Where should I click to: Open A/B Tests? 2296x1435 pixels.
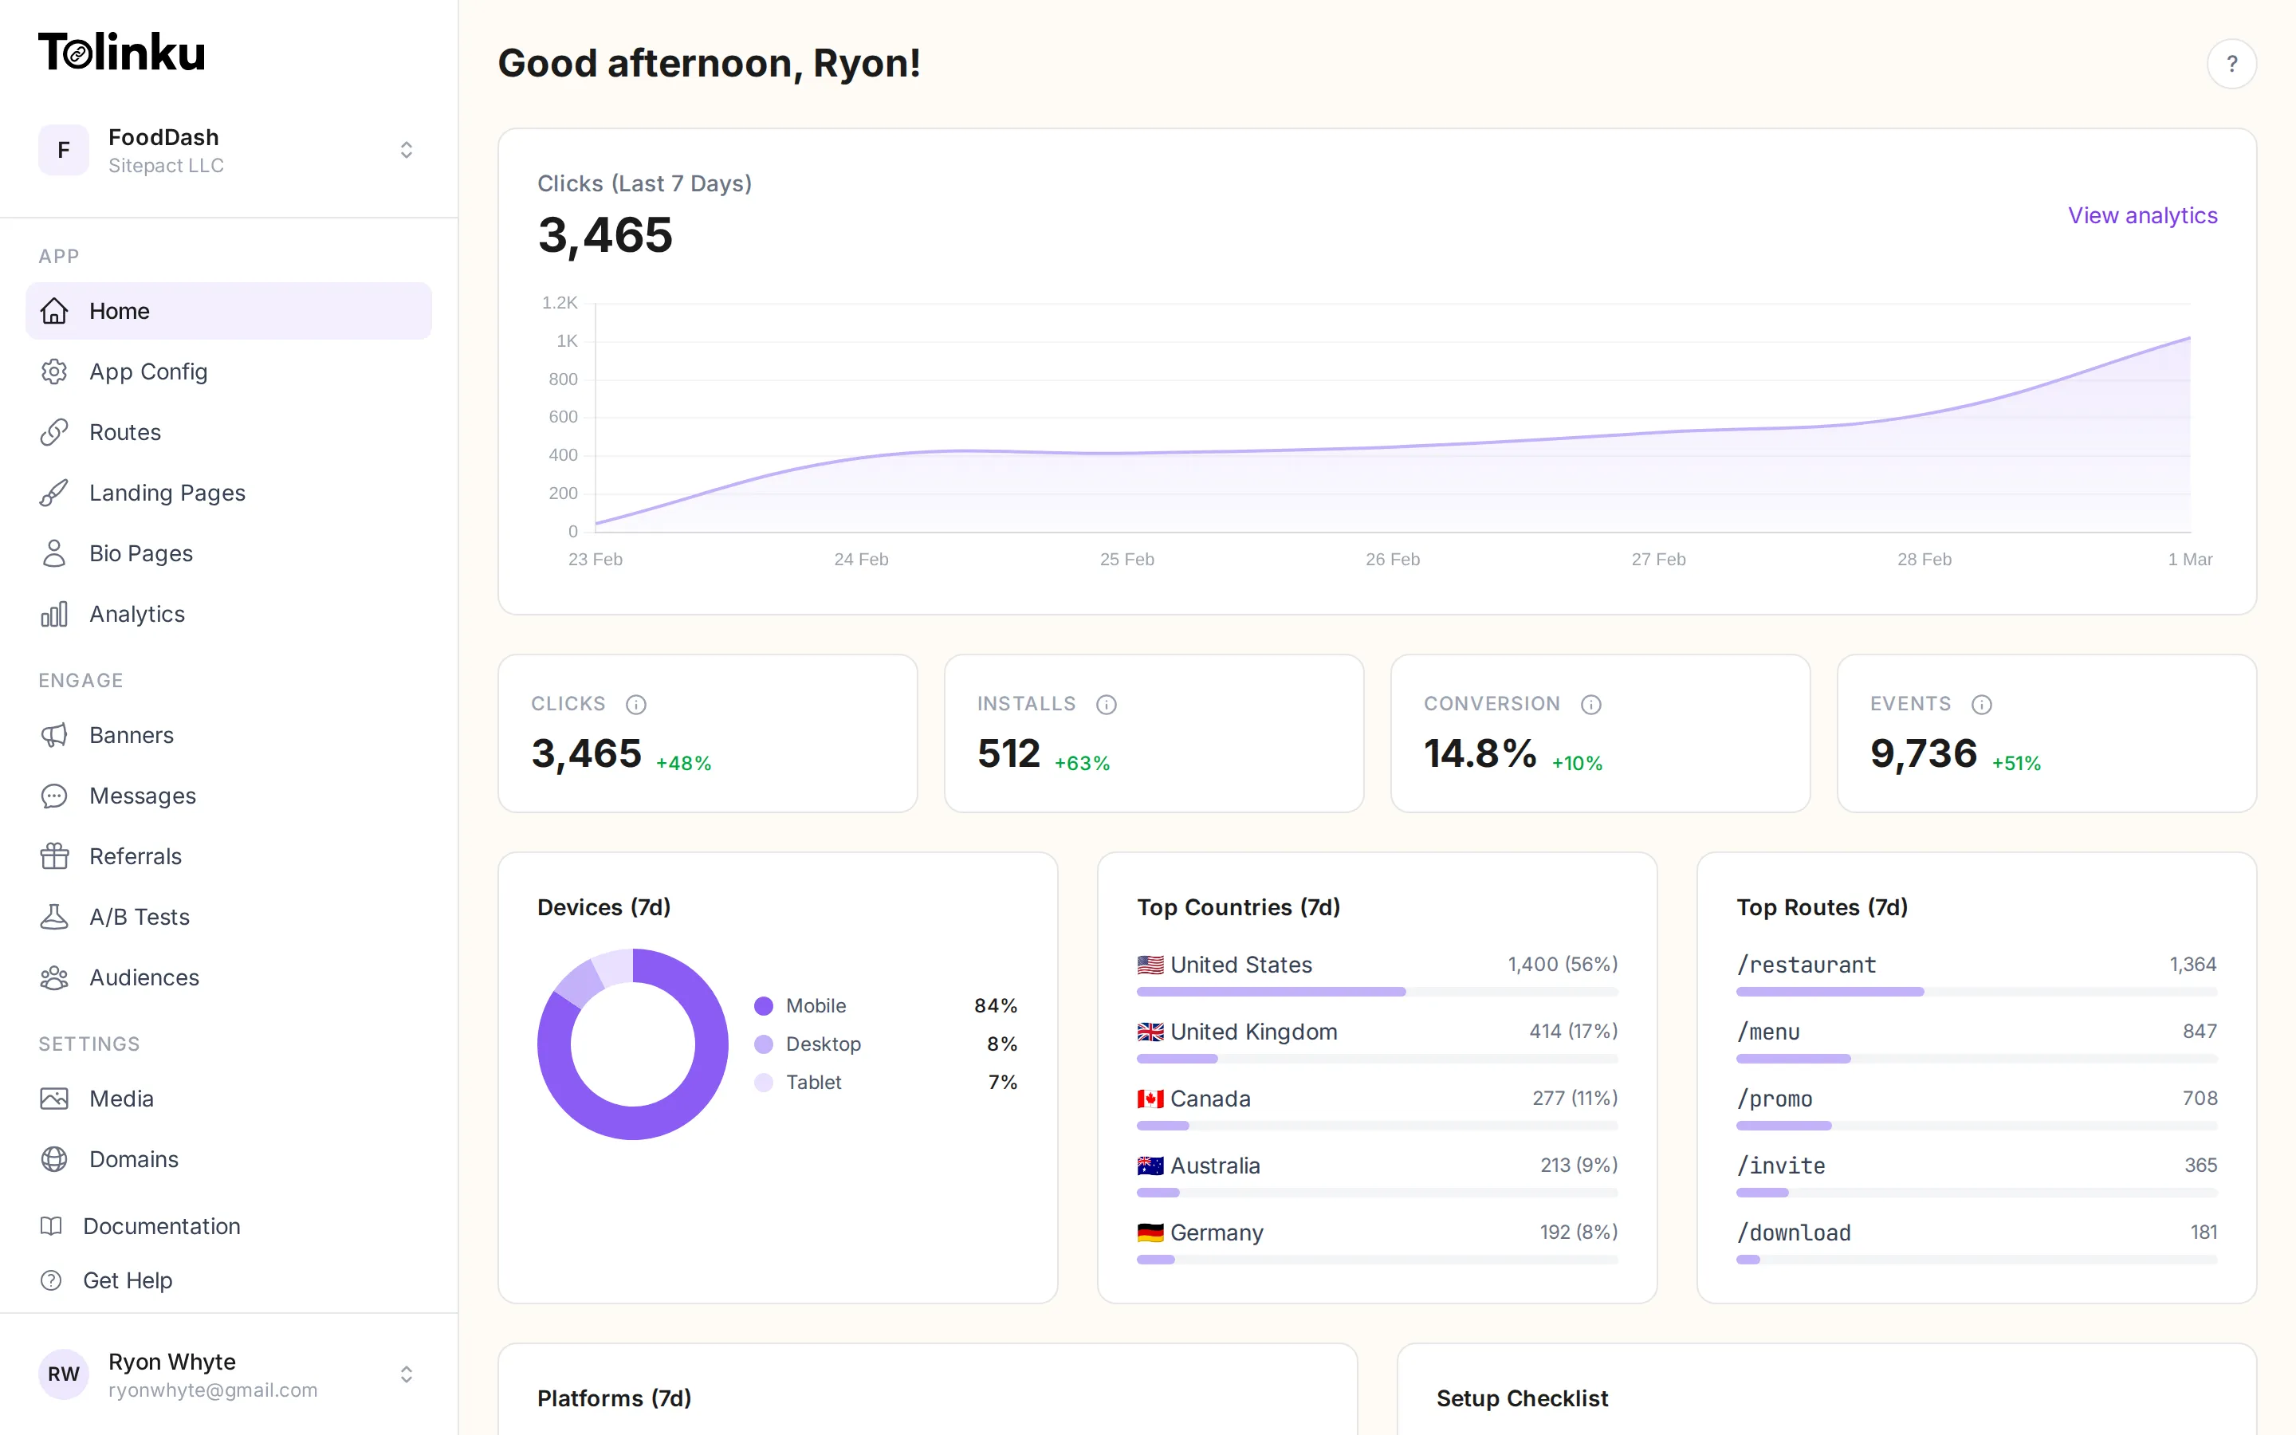[139, 917]
